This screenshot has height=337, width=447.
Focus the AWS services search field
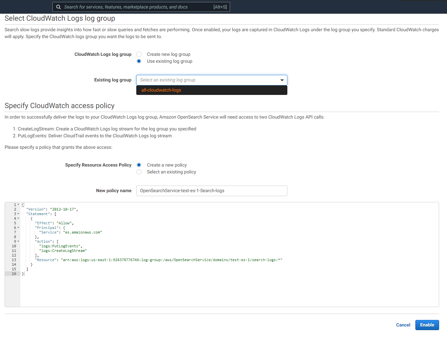[x=141, y=7]
